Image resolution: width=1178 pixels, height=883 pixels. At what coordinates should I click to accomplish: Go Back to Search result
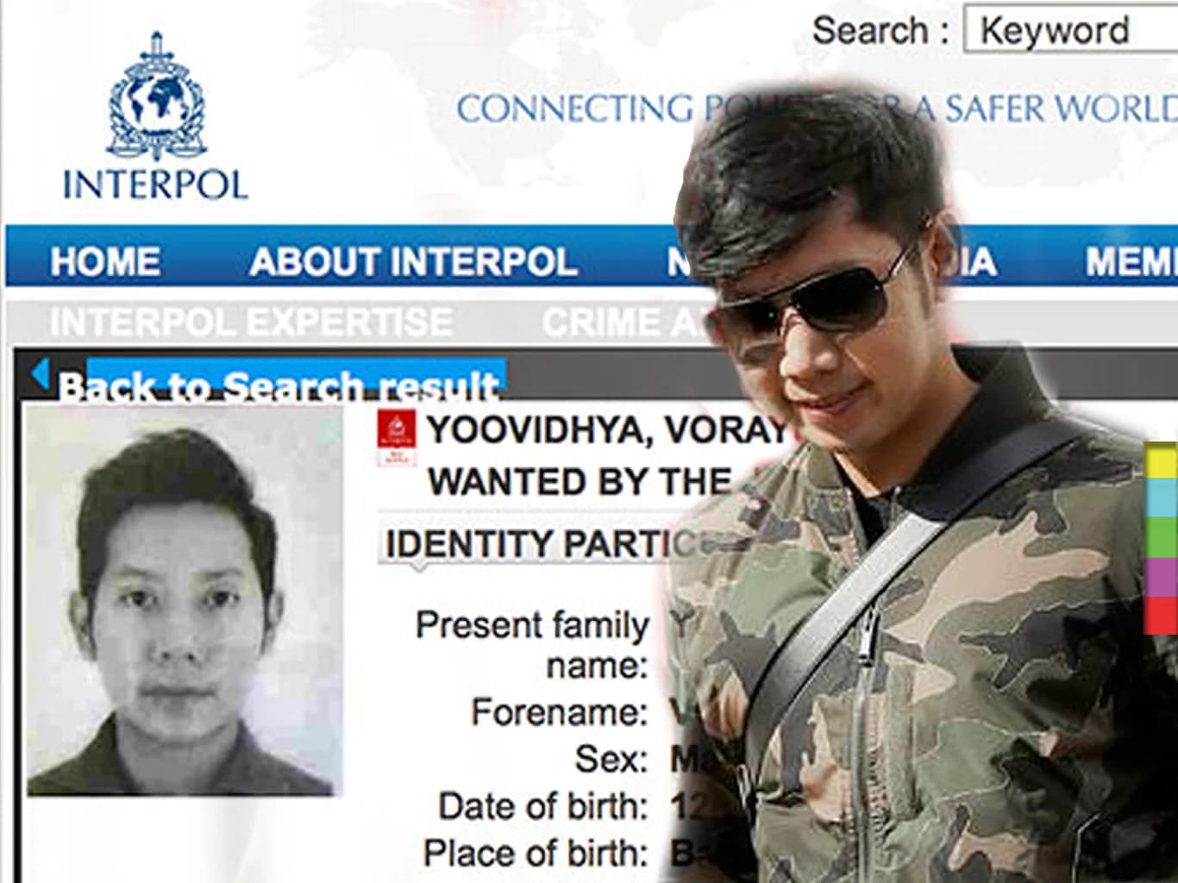coord(278,385)
